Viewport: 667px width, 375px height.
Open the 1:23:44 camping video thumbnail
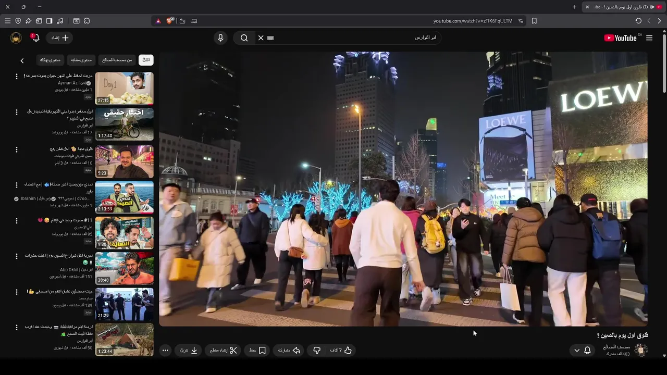(x=125, y=340)
